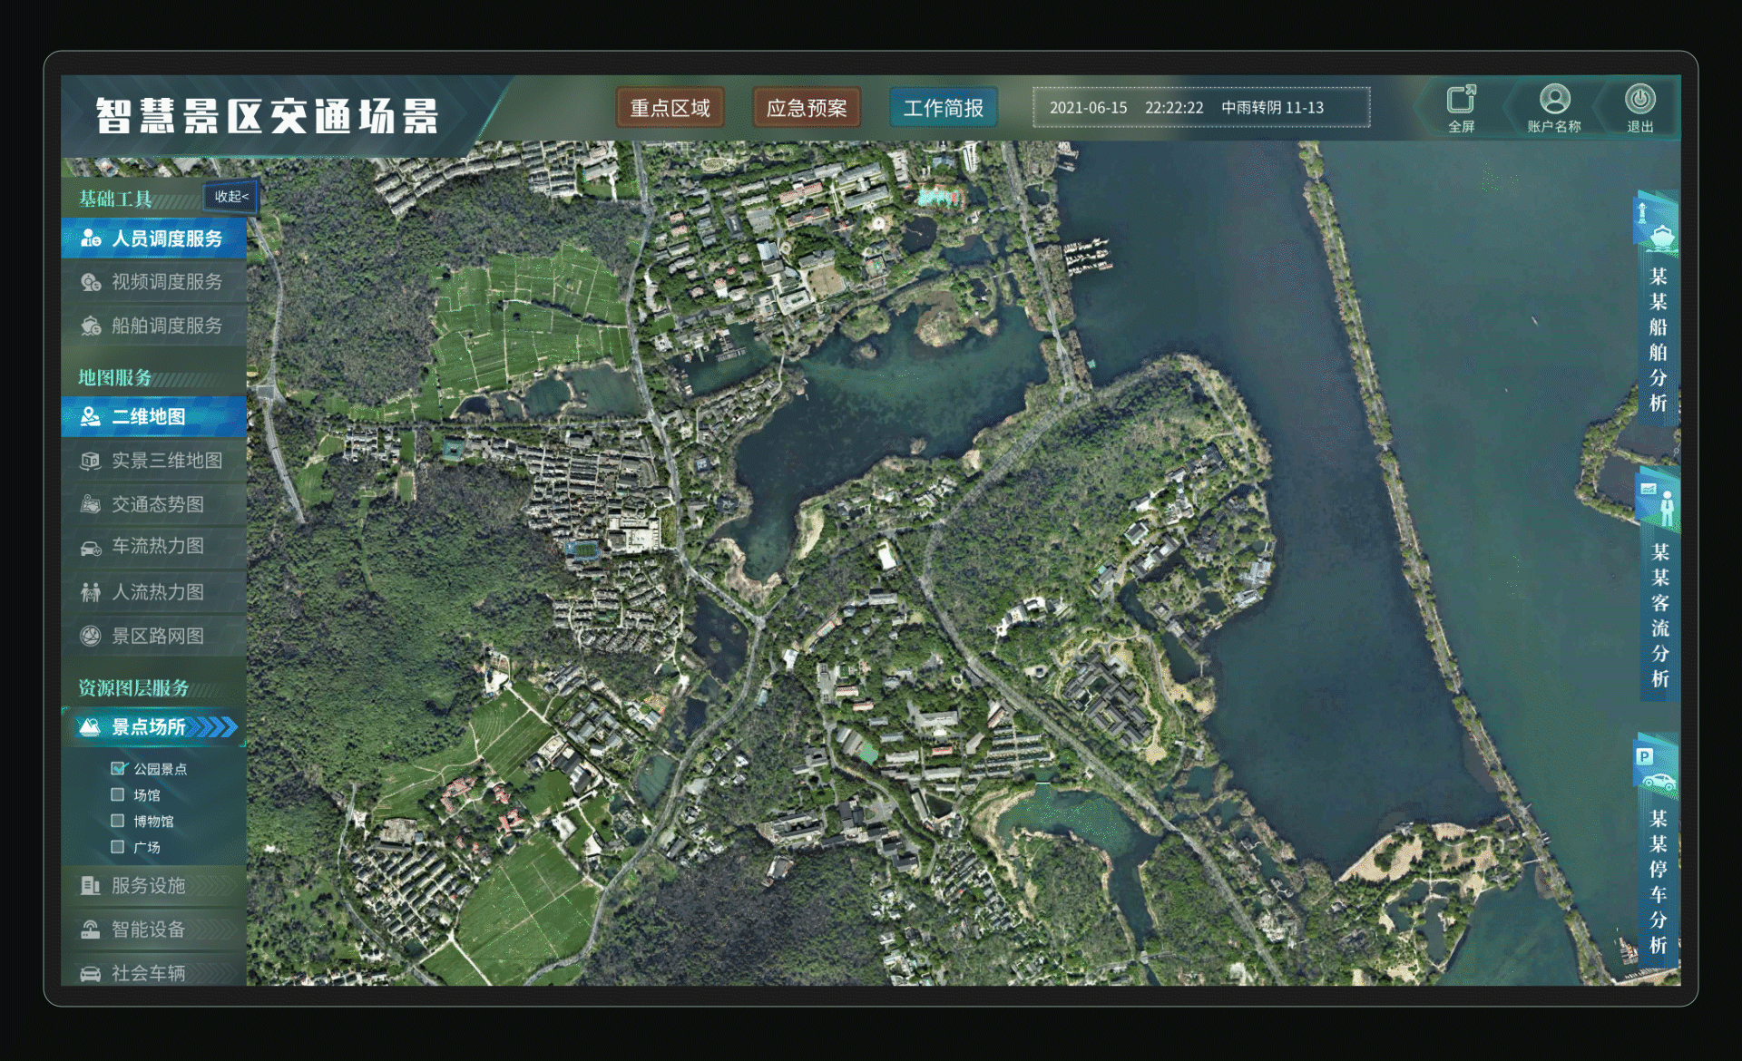Uncheck the 公园景点 checkbox
Screen dimensions: 1742x1061
(x=117, y=768)
